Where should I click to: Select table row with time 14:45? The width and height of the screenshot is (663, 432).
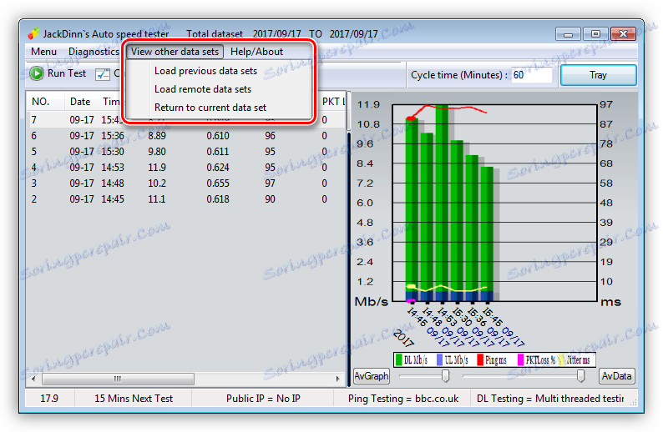click(186, 199)
